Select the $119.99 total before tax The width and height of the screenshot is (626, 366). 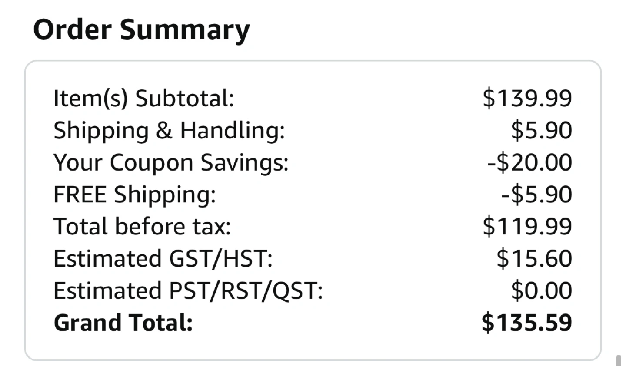(527, 227)
